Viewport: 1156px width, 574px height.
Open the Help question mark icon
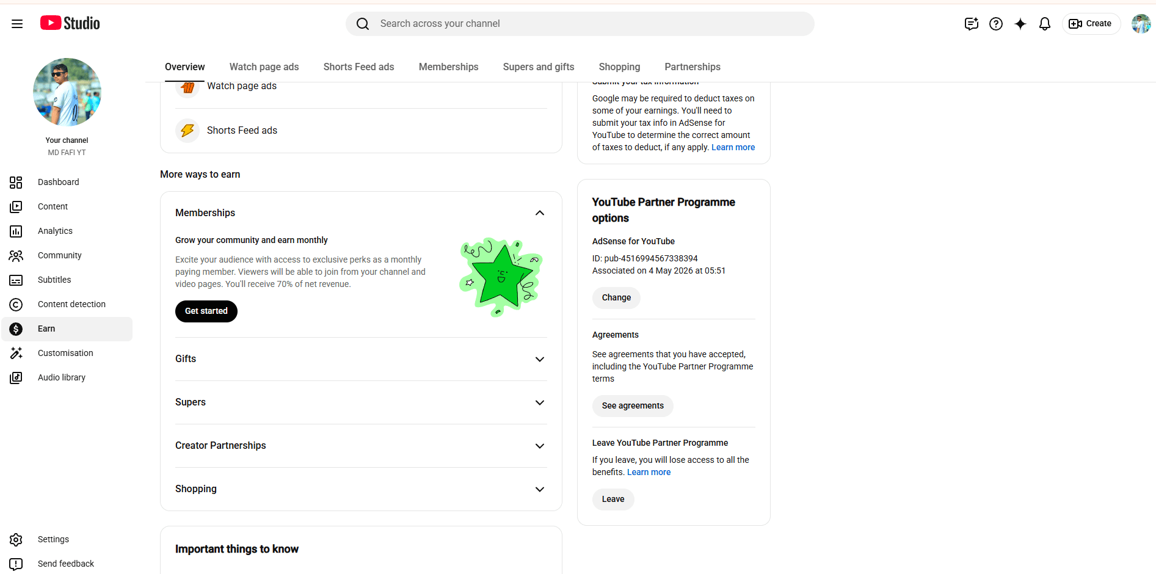pyautogui.click(x=996, y=24)
